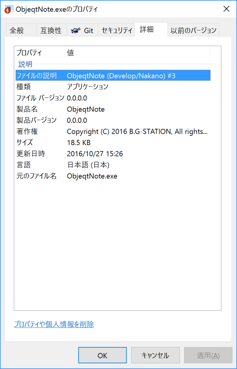Click the OK button
237x369 pixels.
tap(102, 355)
